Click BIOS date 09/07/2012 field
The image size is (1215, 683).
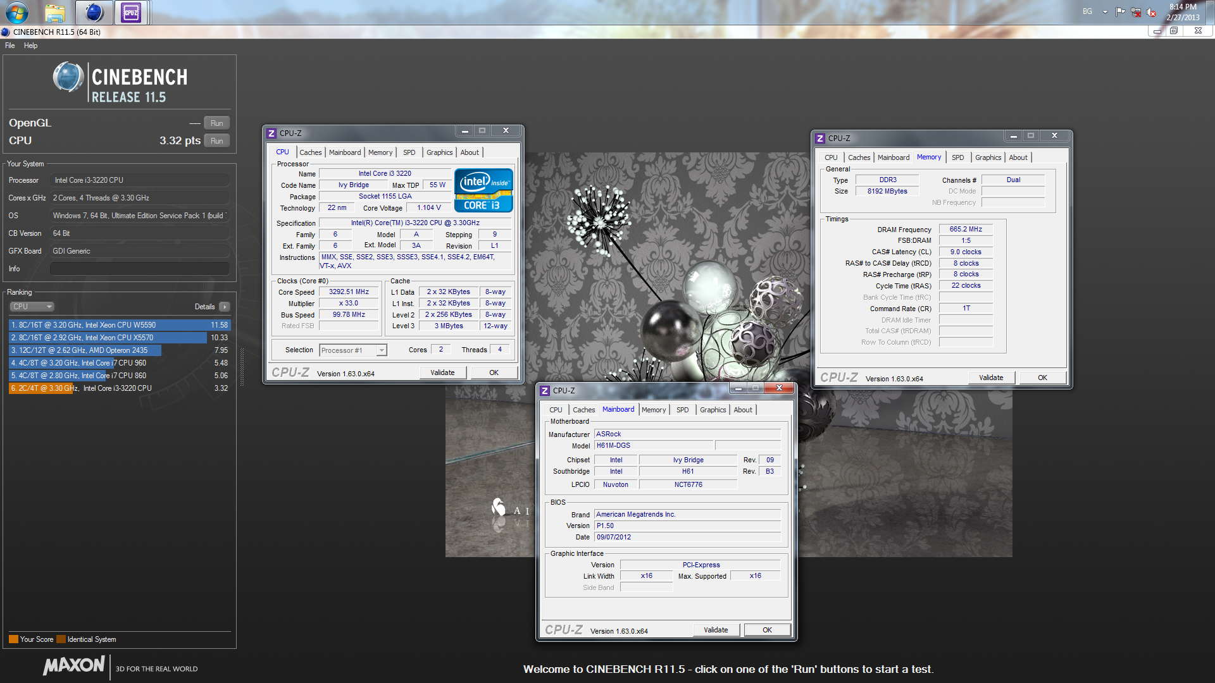click(x=687, y=537)
